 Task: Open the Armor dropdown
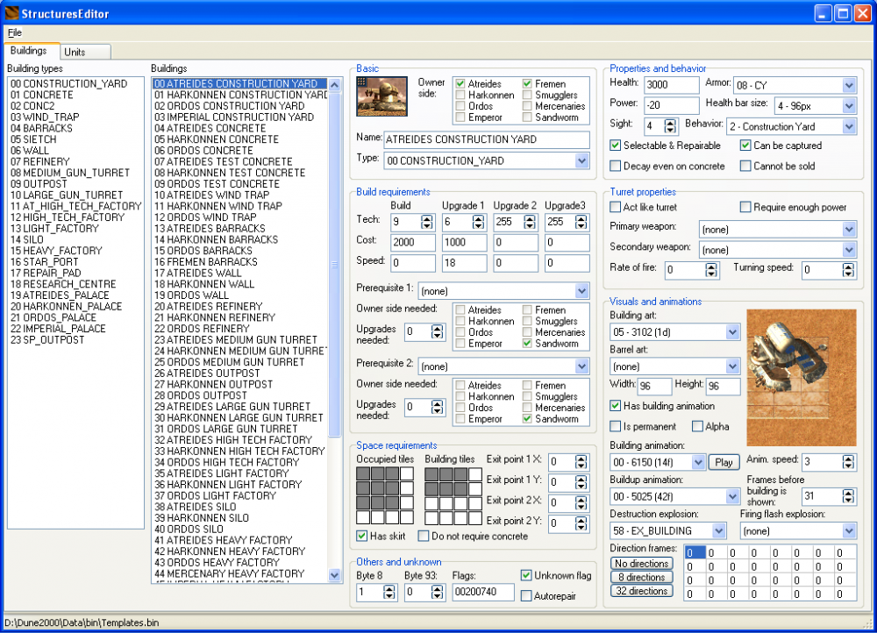pyautogui.click(x=848, y=85)
